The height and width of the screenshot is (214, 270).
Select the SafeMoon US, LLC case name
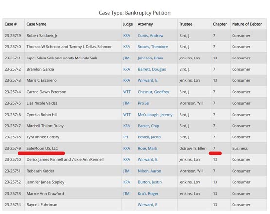click(x=42, y=148)
